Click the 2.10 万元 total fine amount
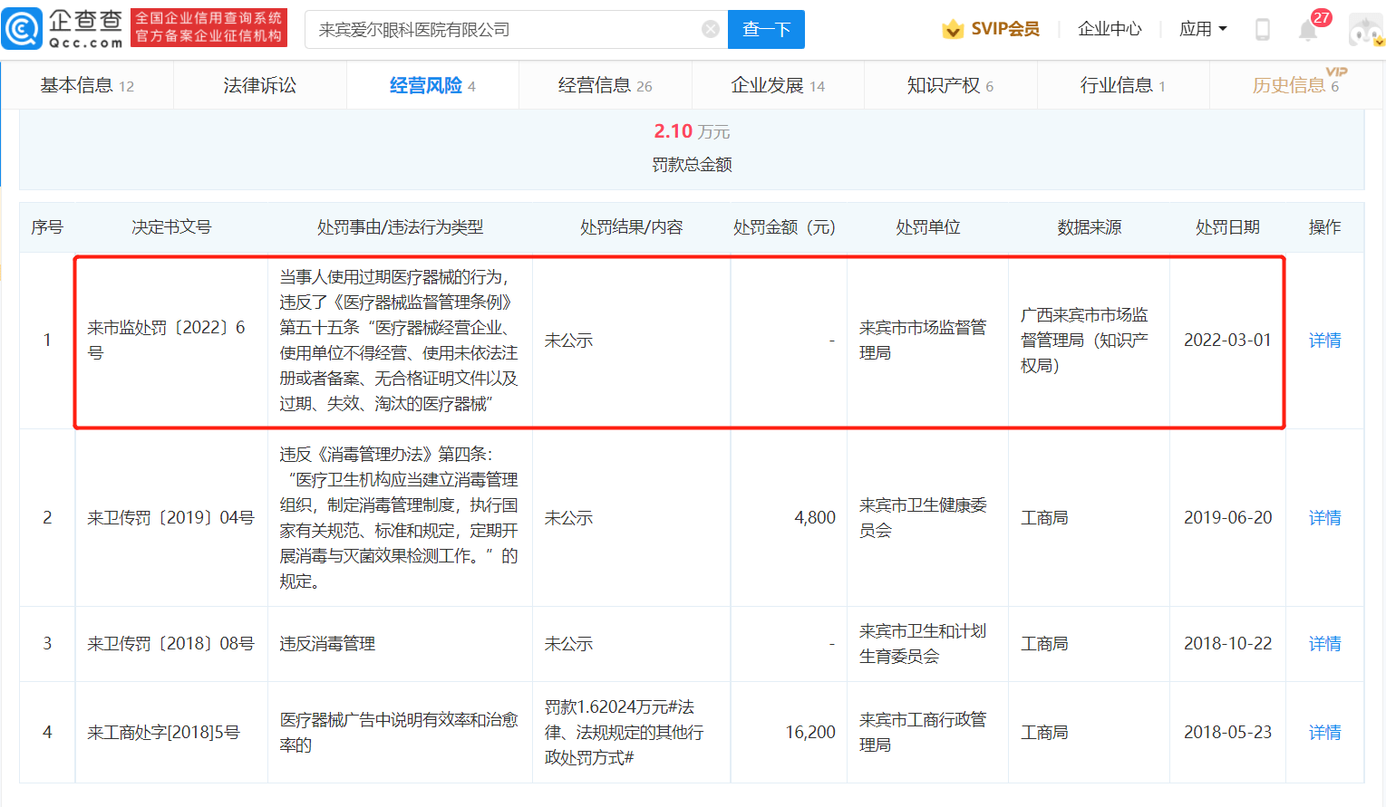 pyautogui.click(x=692, y=131)
